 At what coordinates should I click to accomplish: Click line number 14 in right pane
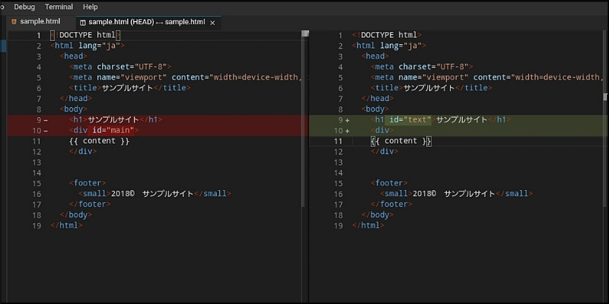[339, 173]
